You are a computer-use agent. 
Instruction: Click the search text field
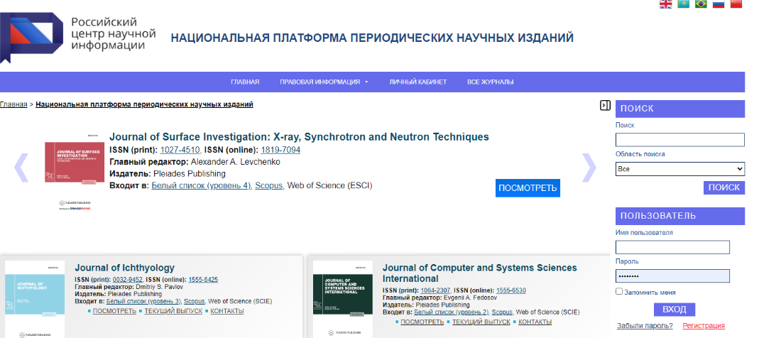click(x=679, y=140)
